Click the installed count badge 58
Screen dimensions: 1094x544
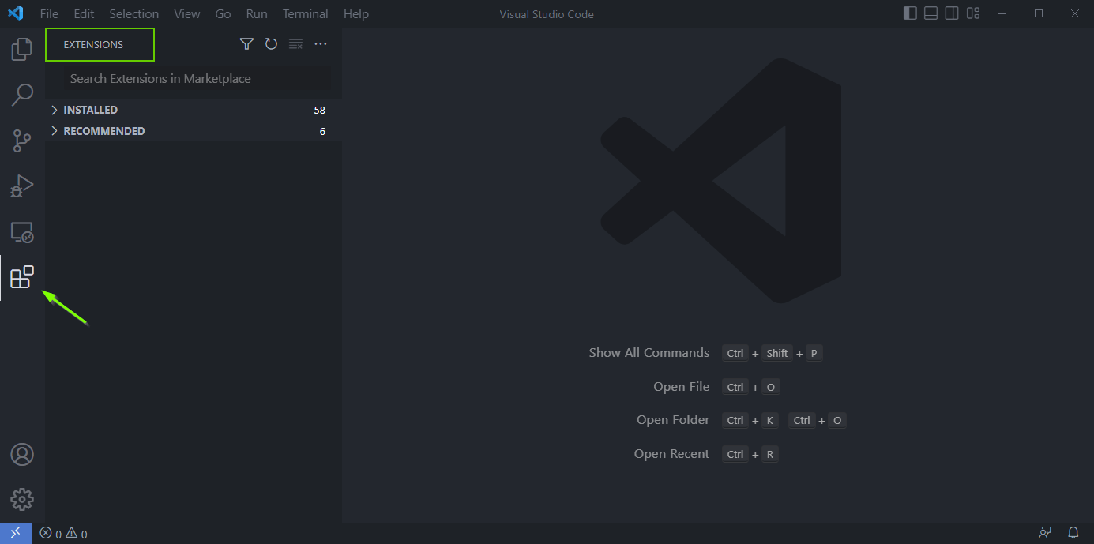click(x=319, y=110)
